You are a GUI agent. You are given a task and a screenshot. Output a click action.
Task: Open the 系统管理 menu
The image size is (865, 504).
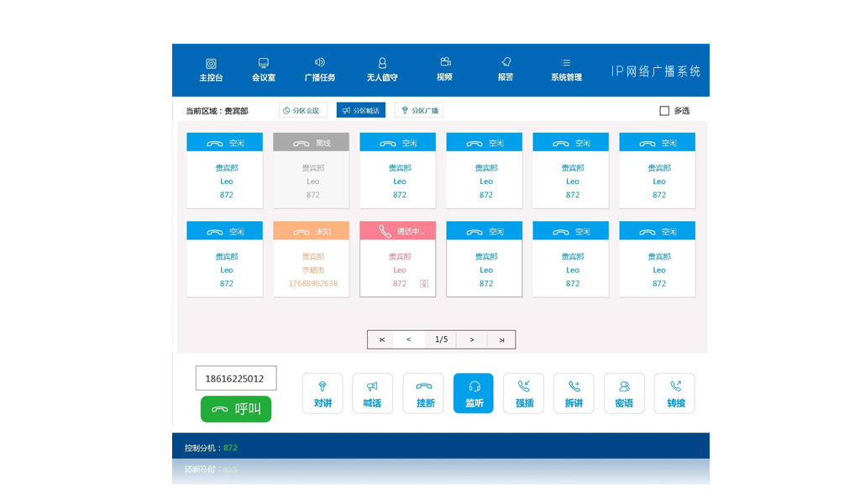565,70
